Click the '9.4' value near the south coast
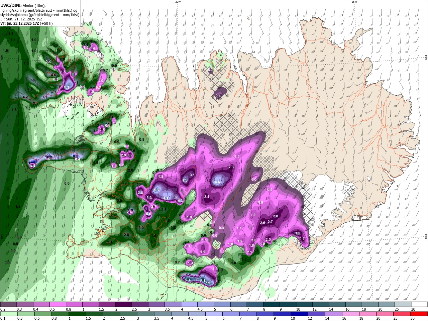This screenshot has width=428, height=321. click(188, 280)
